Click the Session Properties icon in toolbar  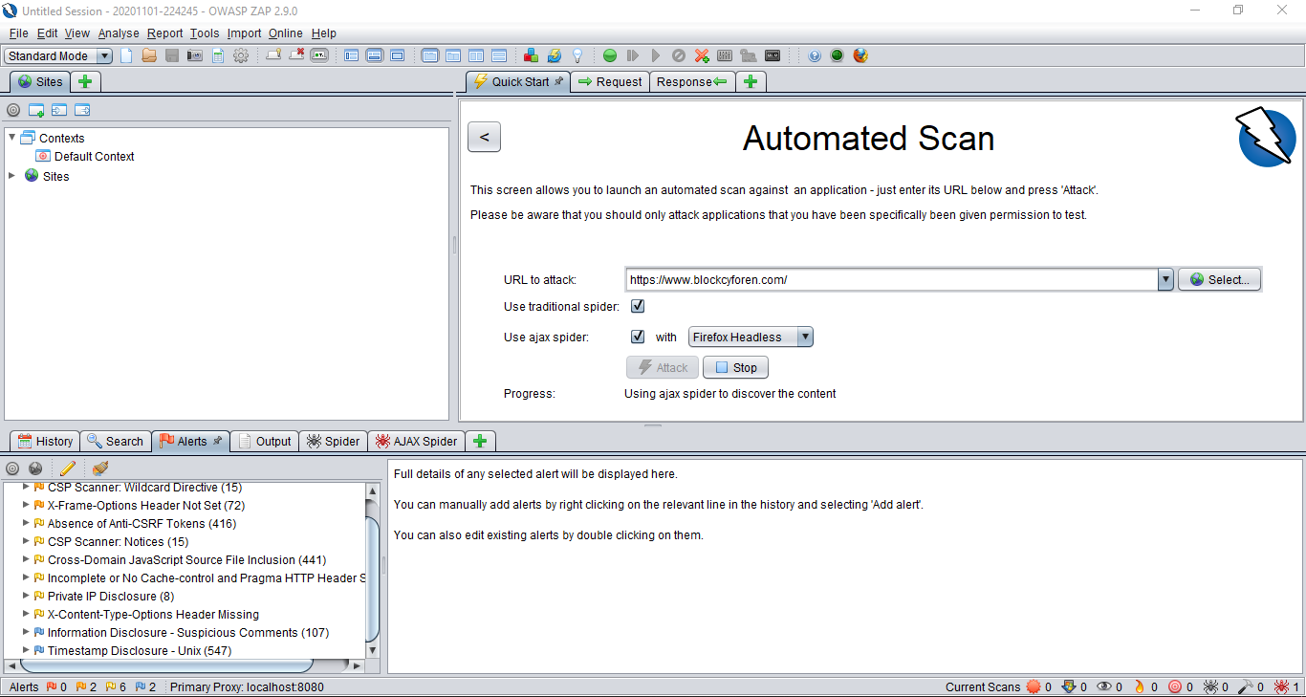[218, 55]
